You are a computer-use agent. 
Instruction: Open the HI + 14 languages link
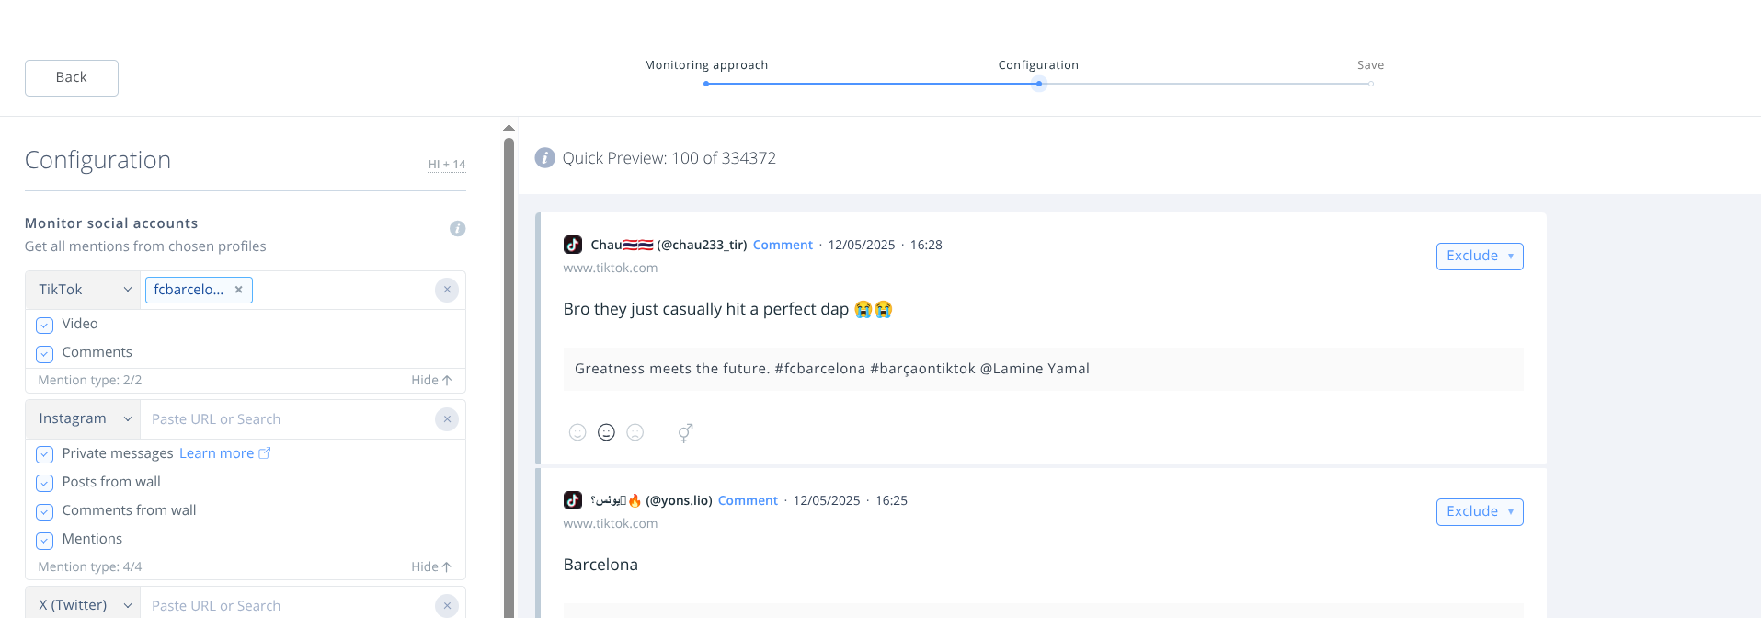pyautogui.click(x=447, y=165)
